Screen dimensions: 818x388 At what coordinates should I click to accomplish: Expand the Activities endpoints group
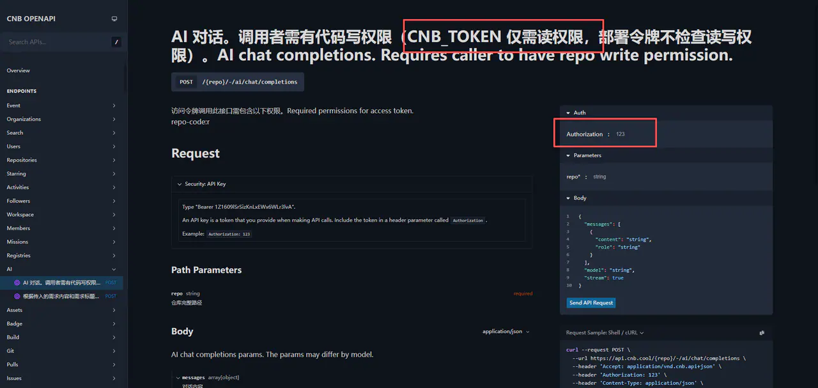[61, 187]
